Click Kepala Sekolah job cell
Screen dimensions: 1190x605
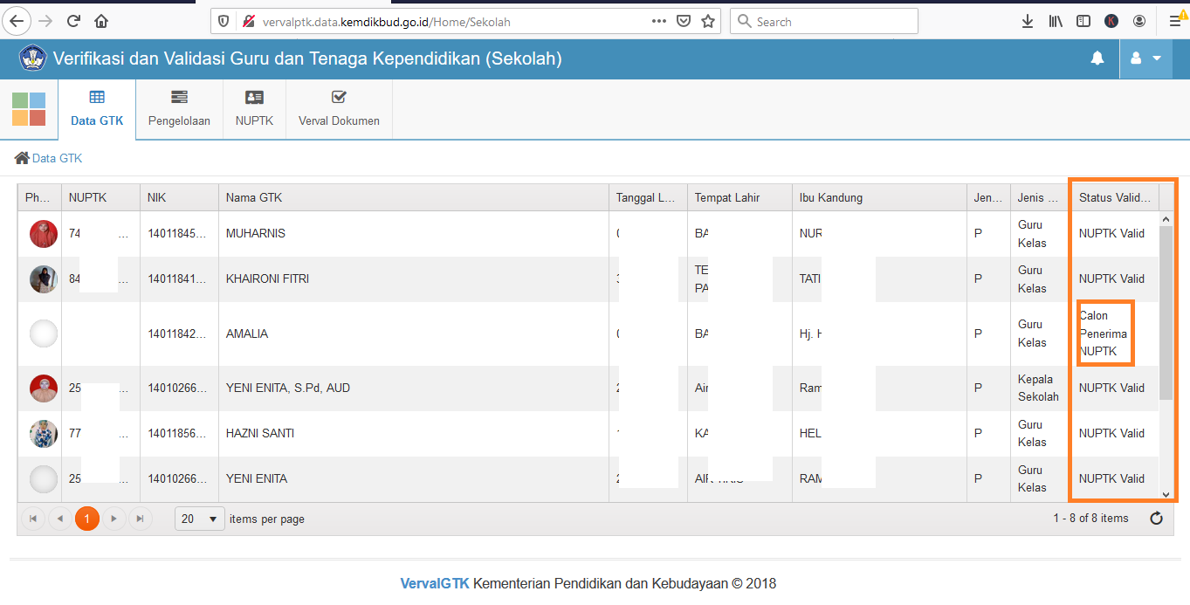pos(1038,388)
